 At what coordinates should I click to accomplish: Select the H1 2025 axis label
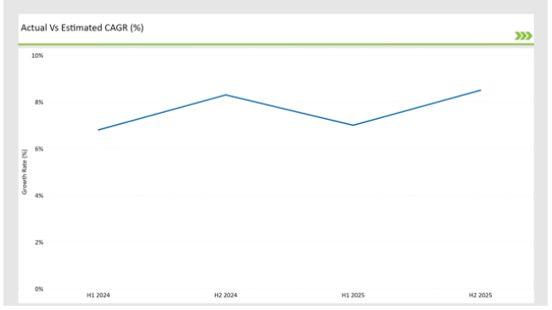[x=353, y=296]
